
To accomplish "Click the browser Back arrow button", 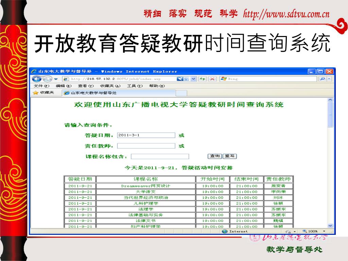I will pos(37,79).
